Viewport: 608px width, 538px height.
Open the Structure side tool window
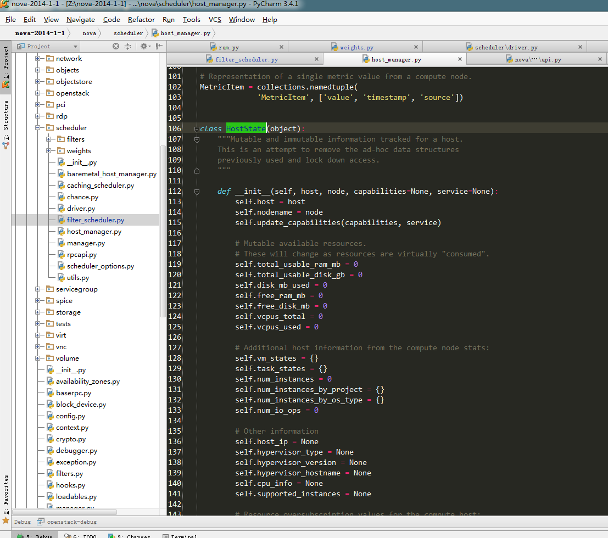[x=5, y=124]
